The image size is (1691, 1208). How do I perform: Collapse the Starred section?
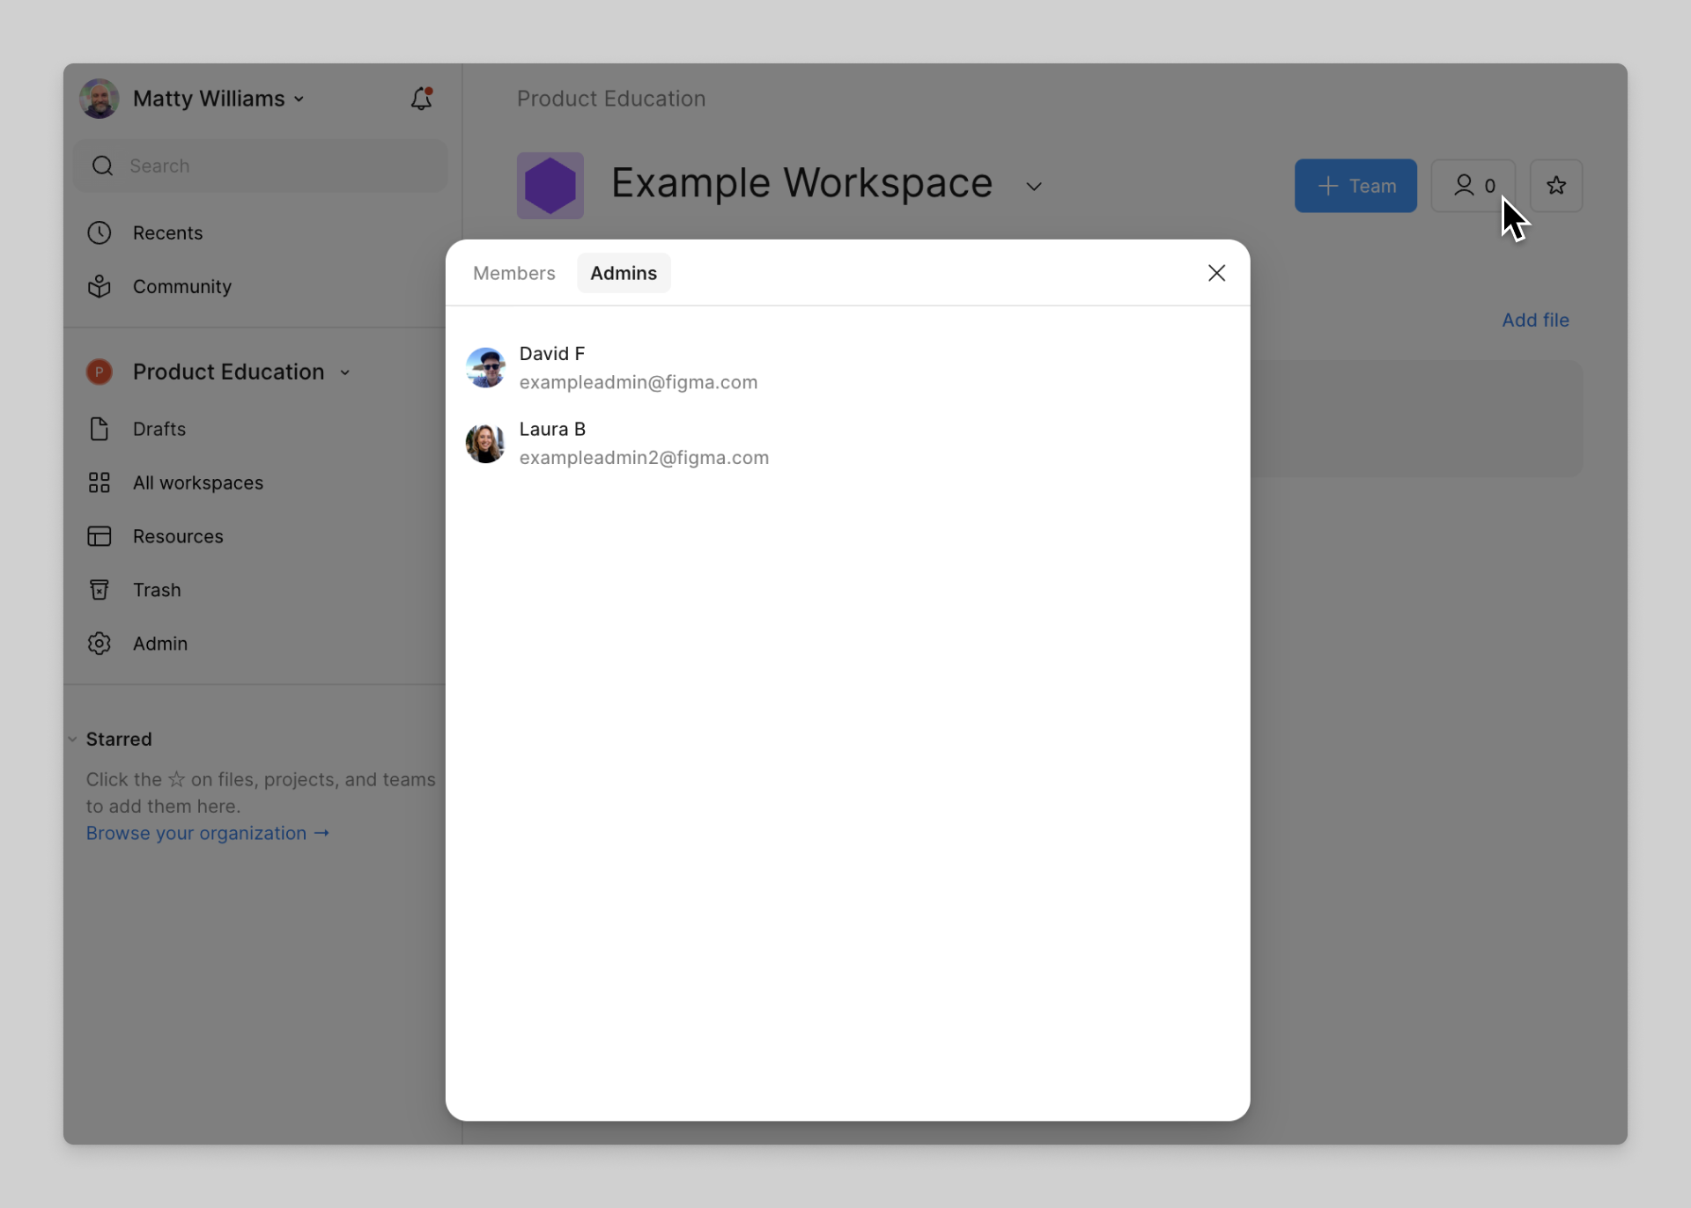(73, 740)
